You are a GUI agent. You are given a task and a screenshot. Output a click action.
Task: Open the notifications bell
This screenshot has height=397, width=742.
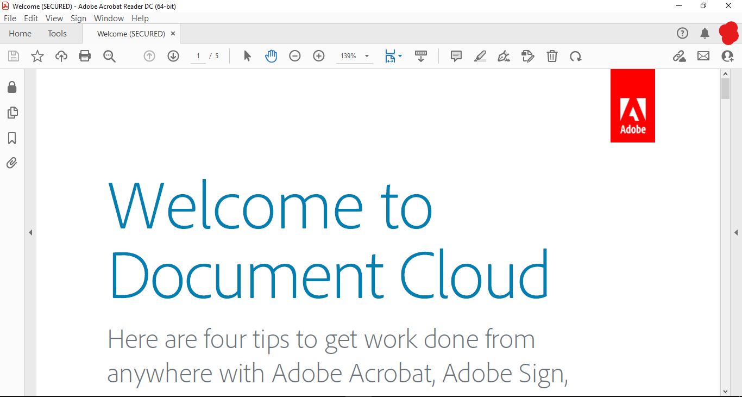[x=705, y=33]
